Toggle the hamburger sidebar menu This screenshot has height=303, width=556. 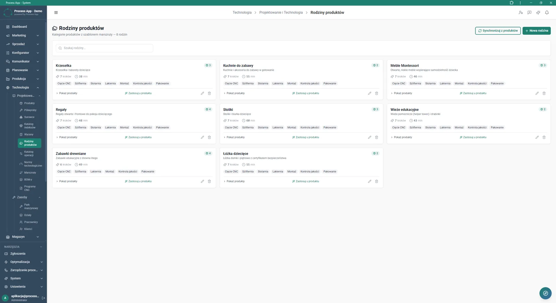56,12
